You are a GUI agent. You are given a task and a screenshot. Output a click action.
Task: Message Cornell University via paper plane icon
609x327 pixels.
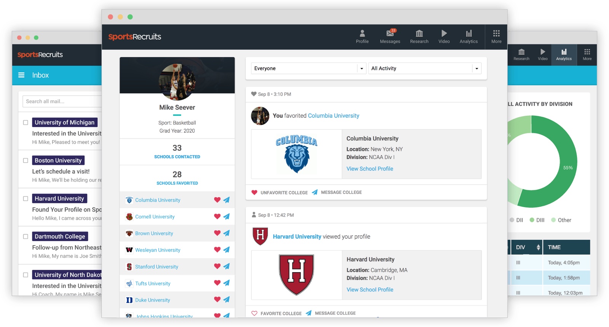click(x=226, y=217)
